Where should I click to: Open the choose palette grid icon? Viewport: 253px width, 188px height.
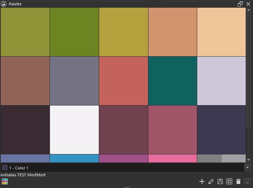click(5, 181)
